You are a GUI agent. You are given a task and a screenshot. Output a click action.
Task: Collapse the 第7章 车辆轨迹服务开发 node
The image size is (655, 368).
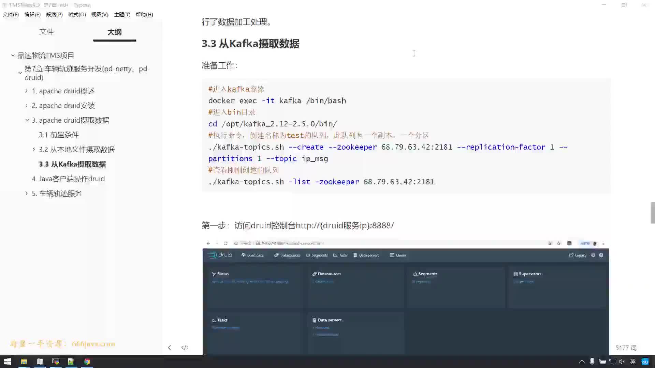(x=20, y=73)
